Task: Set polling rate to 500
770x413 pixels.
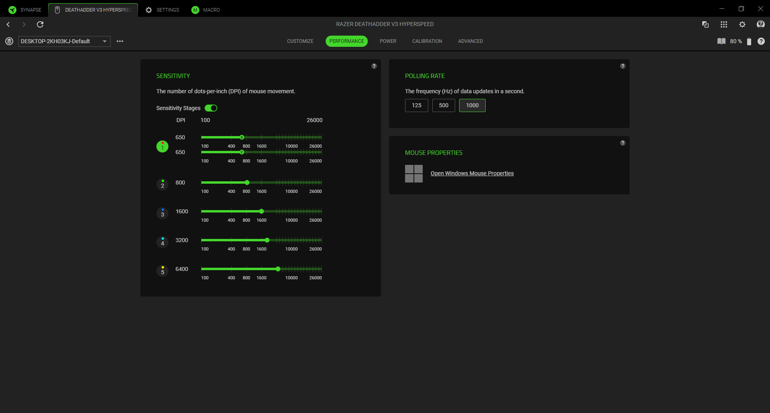Action: [444, 105]
